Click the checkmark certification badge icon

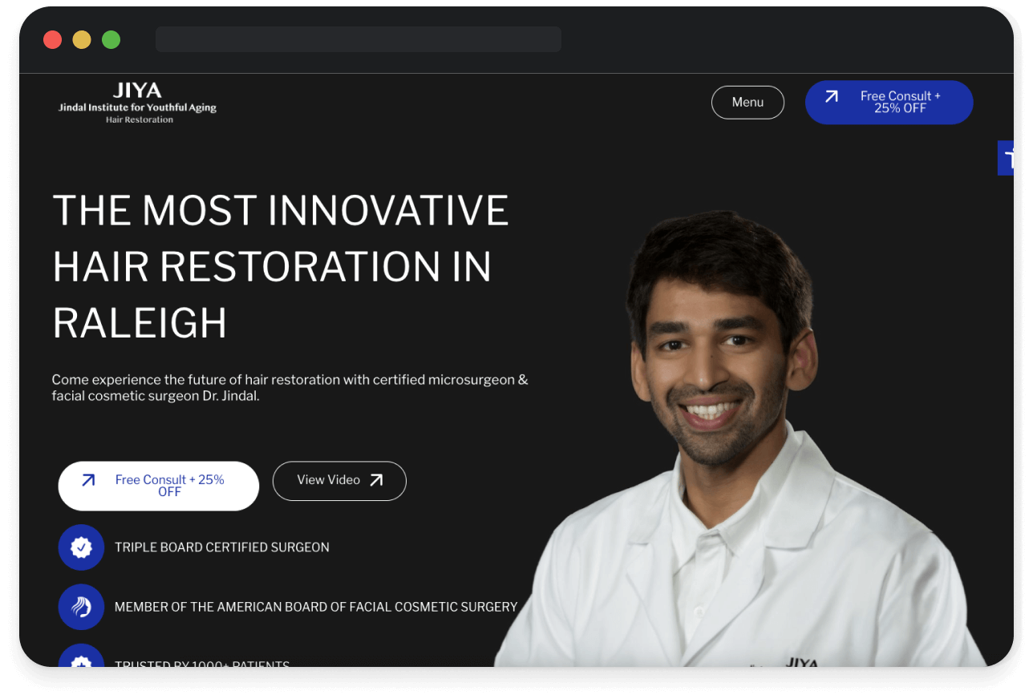(x=81, y=547)
